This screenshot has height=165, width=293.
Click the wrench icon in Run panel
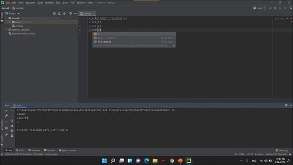6,116
